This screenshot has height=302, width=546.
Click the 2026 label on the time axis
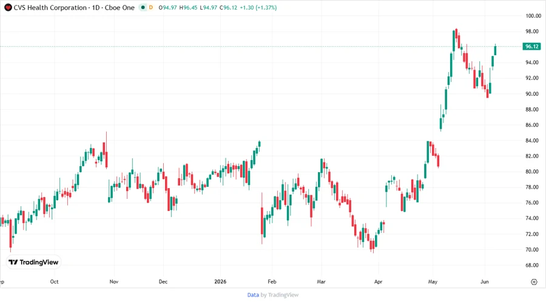(x=220, y=281)
